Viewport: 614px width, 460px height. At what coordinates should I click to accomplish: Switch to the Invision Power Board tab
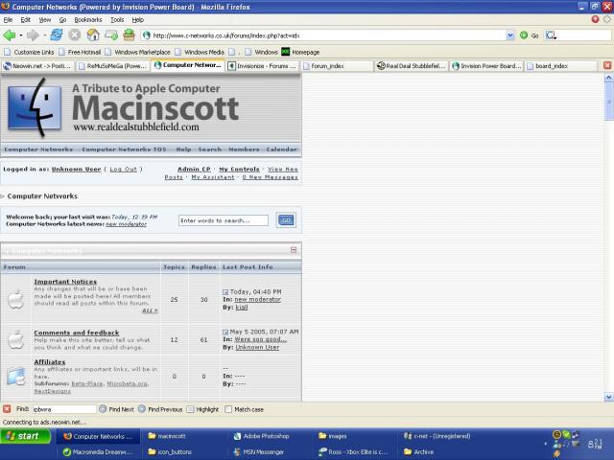(486, 66)
